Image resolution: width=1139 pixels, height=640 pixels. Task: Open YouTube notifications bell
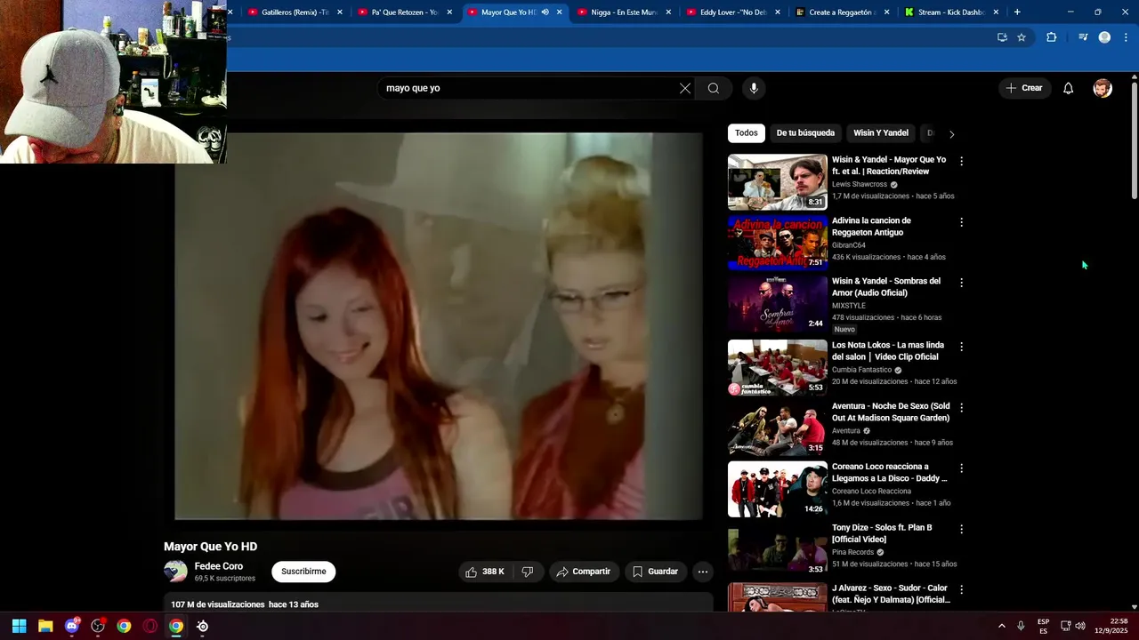click(1068, 88)
